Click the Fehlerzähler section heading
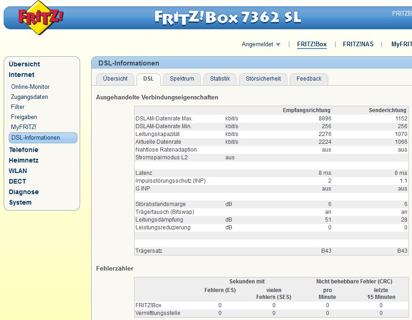Viewport: 412px width, 320px height. point(114,269)
